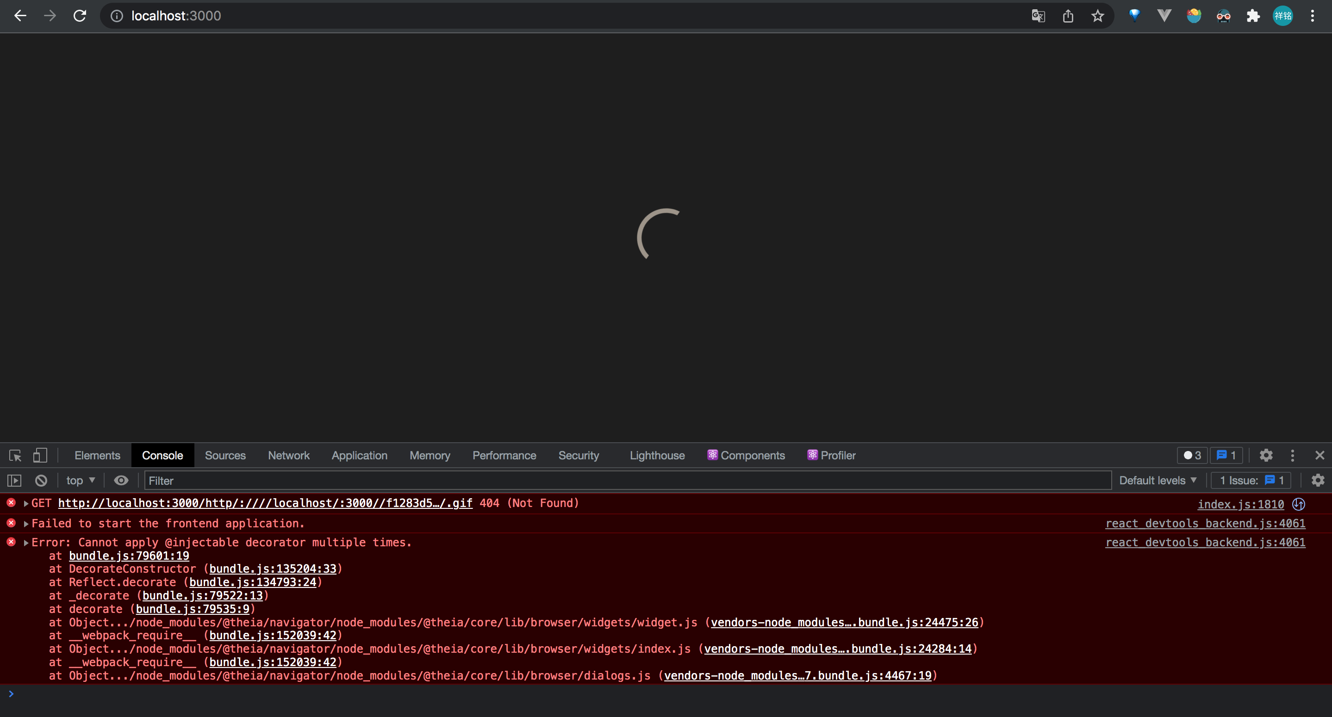Reload the page with the refresh icon
This screenshot has height=717, width=1332.
[80, 16]
